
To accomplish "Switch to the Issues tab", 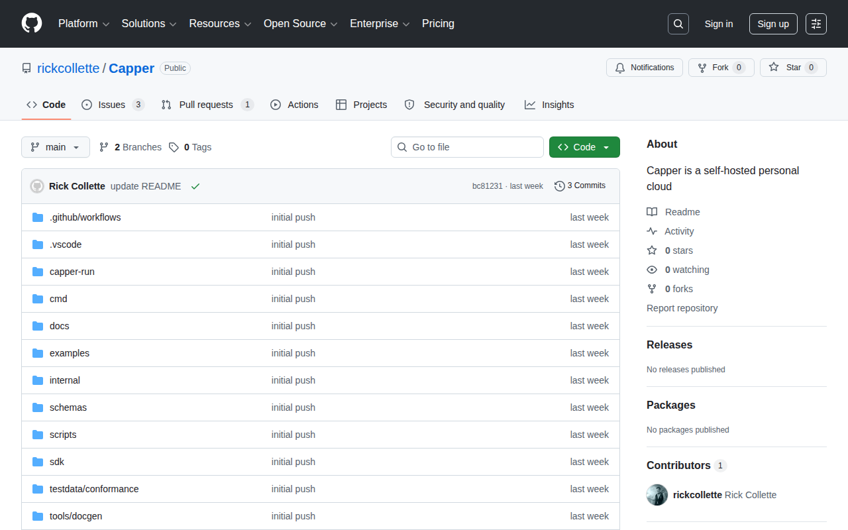I will pos(113,105).
